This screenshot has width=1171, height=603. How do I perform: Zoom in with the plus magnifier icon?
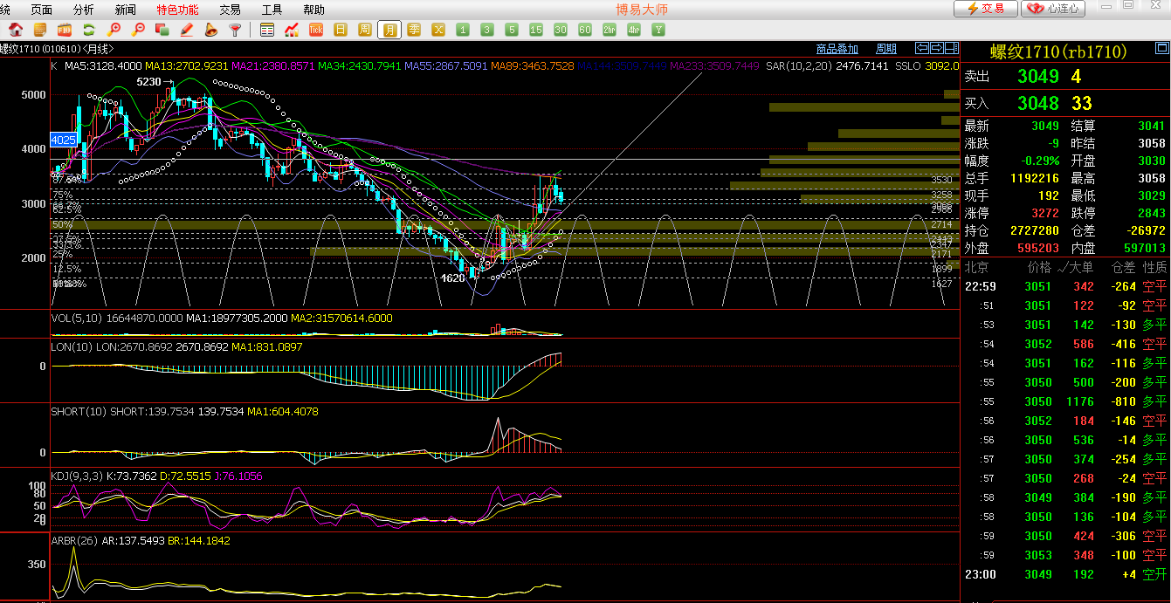(113, 30)
